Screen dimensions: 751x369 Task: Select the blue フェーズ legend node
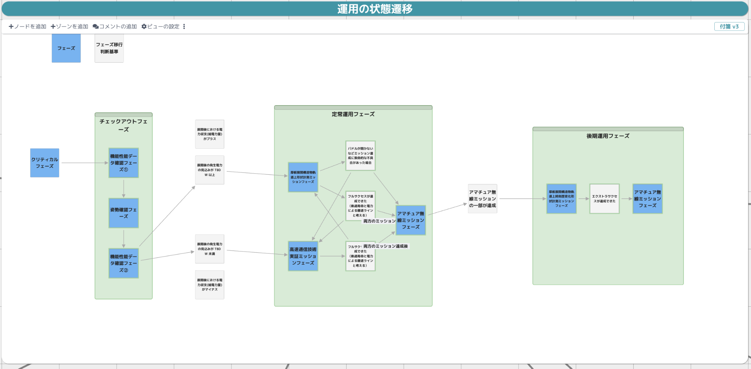point(66,48)
